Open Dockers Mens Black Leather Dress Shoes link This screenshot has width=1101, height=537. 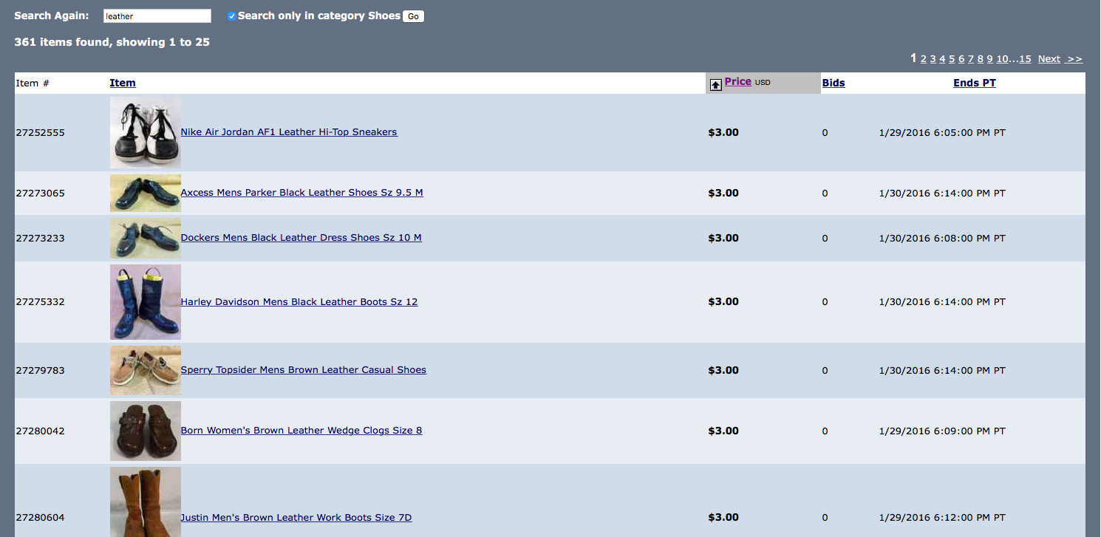301,238
